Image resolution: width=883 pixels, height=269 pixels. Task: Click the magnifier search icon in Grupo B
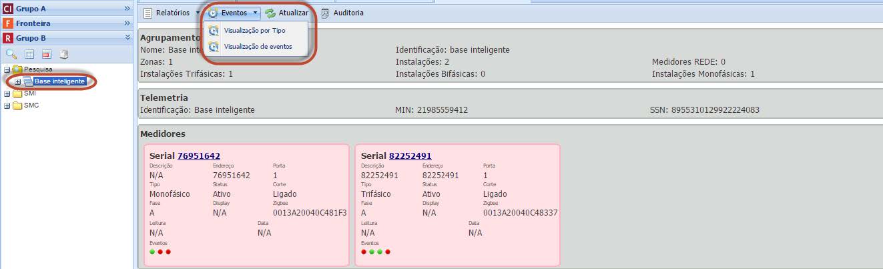click(11, 54)
